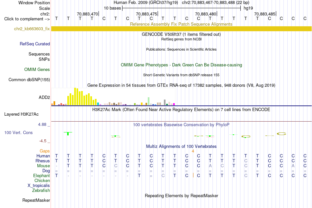Click the orange '4' gap marker
312x208 pixels.
(193, 151)
